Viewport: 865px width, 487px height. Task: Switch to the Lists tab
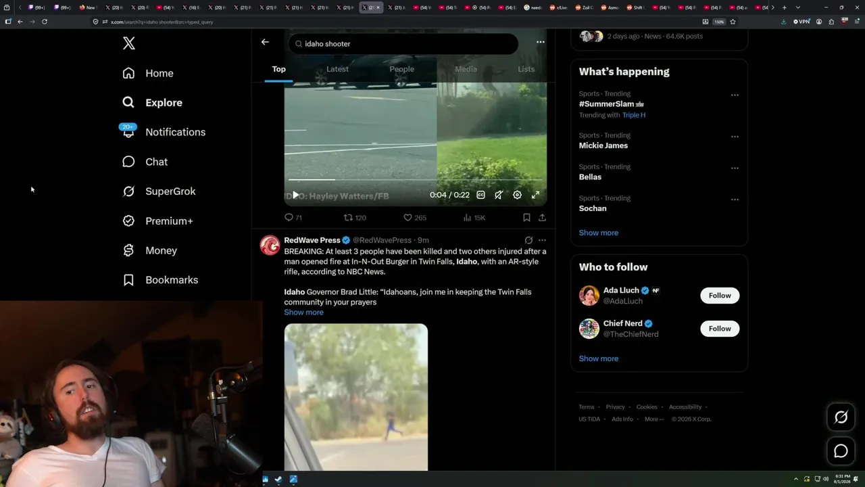point(526,69)
